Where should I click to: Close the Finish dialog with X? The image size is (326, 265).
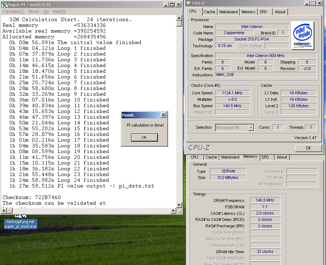(163, 115)
